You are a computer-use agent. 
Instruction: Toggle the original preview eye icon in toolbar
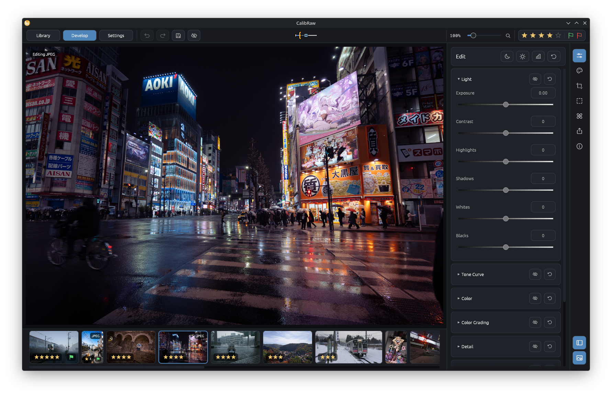(194, 35)
